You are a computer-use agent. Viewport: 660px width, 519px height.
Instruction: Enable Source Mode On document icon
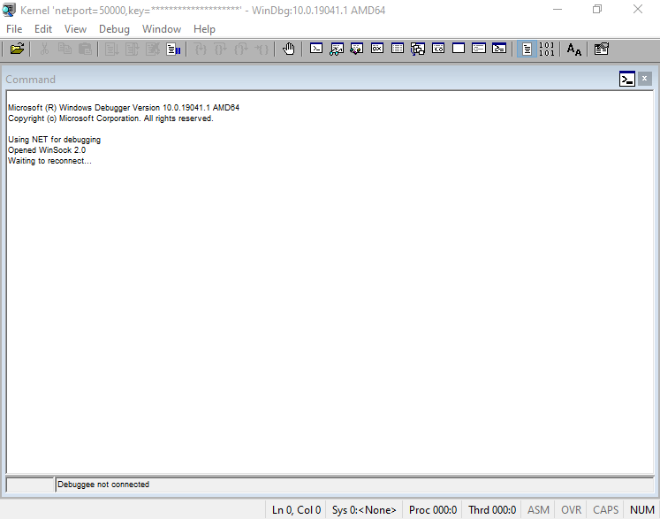527,49
